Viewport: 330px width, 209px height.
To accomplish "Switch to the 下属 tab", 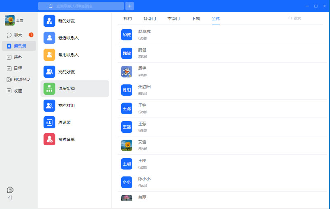I will point(196,19).
